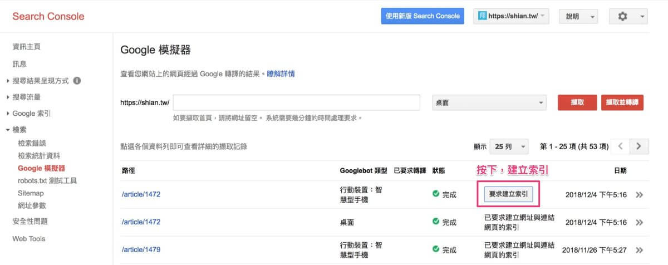Open the 桌面 device type dropdown
The width and height of the screenshot is (668, 265).
[x=489, y=103]
